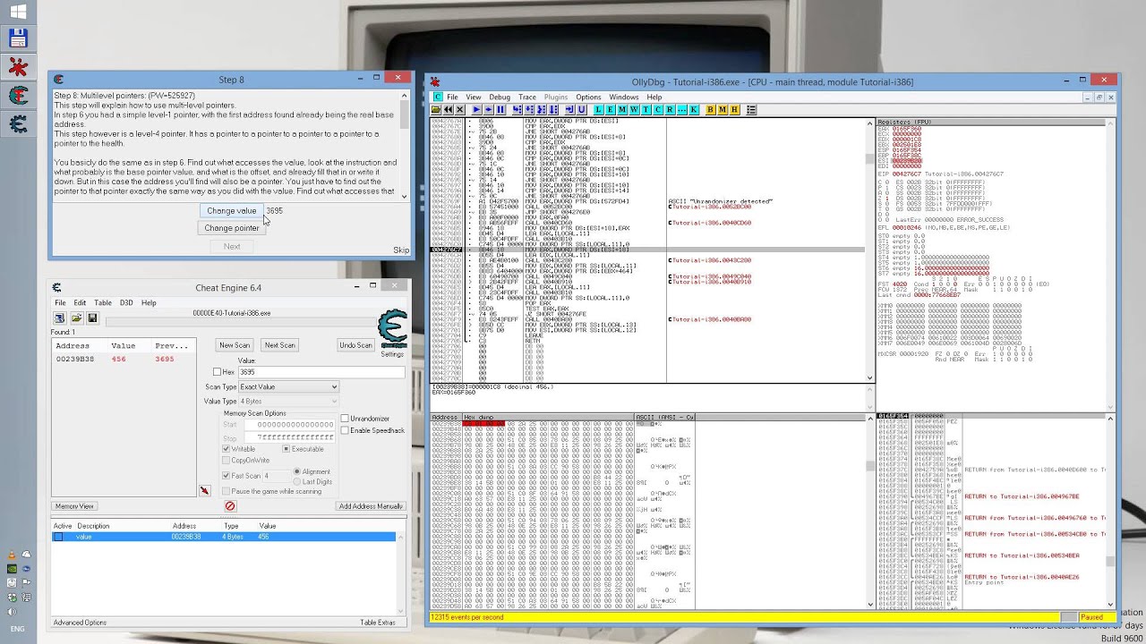1146x644 pixels.
Task: Click OllyDbg Open file toolbar icon
Action: (436, 109)
